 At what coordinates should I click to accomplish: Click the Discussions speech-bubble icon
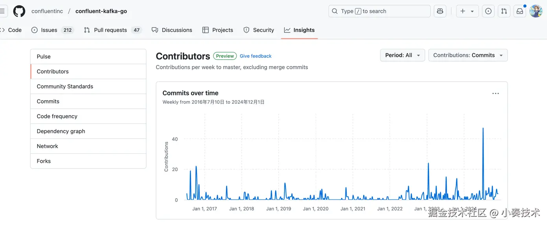coord(155,30)
